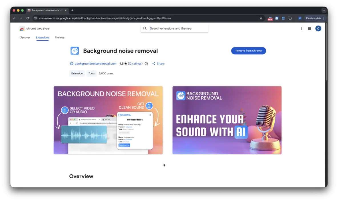
Task: Select the Background noise removal browser tab
Action: (47, 10)
